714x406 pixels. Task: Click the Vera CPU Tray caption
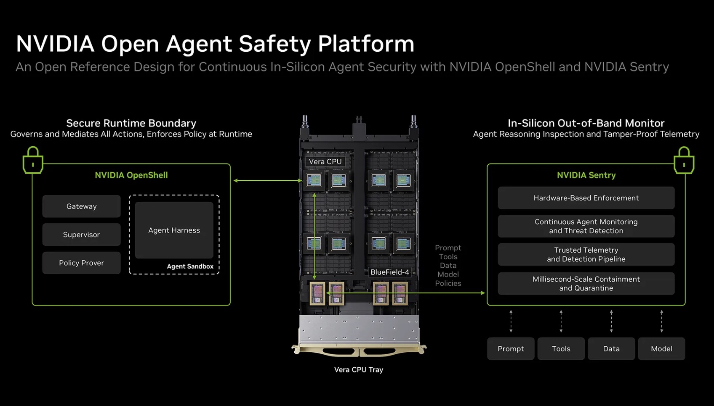pos(359,370)
